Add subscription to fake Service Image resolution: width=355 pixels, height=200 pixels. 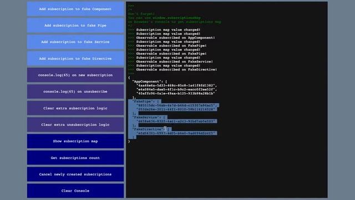point(75,42)
